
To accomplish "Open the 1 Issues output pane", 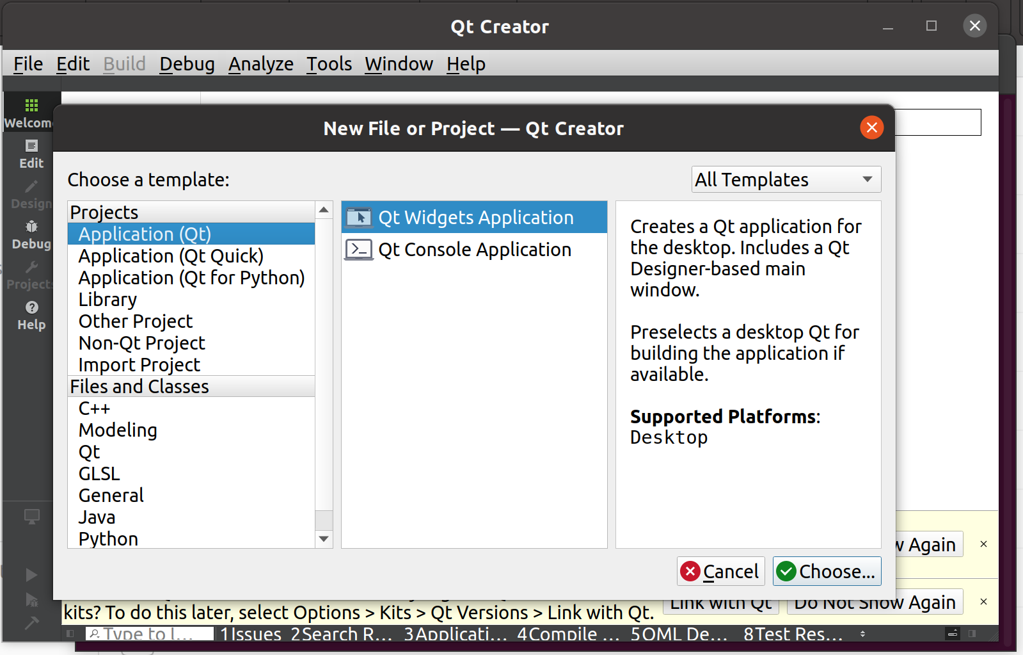I will pos(251,634).
